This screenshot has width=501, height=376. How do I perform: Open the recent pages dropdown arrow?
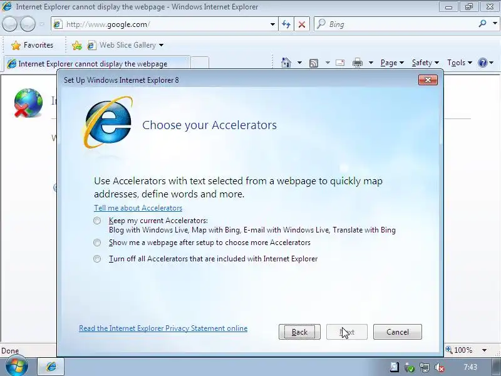click(x=42, y=24)
